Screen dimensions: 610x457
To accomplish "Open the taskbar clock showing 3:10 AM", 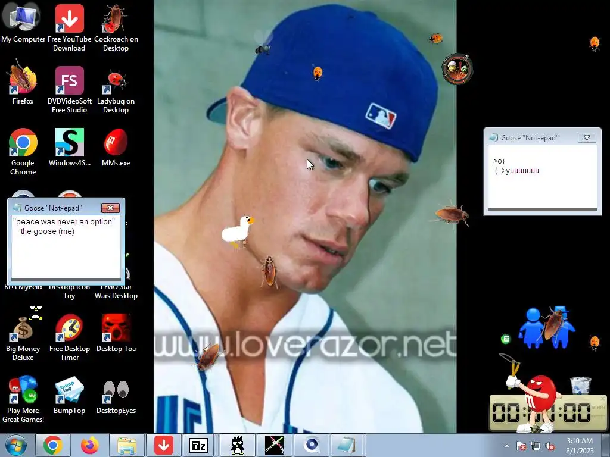I will [580, 446].
